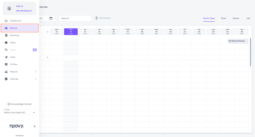Screen dimensions: 255x137
Task: Select Sat 22 Mar column header
Action: 199,32
